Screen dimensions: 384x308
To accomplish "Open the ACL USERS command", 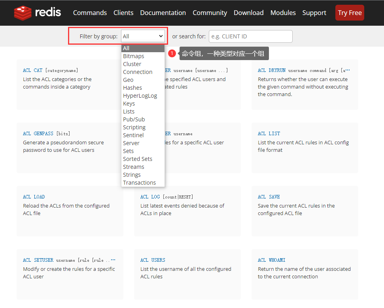I will click(x=153, y=260).
